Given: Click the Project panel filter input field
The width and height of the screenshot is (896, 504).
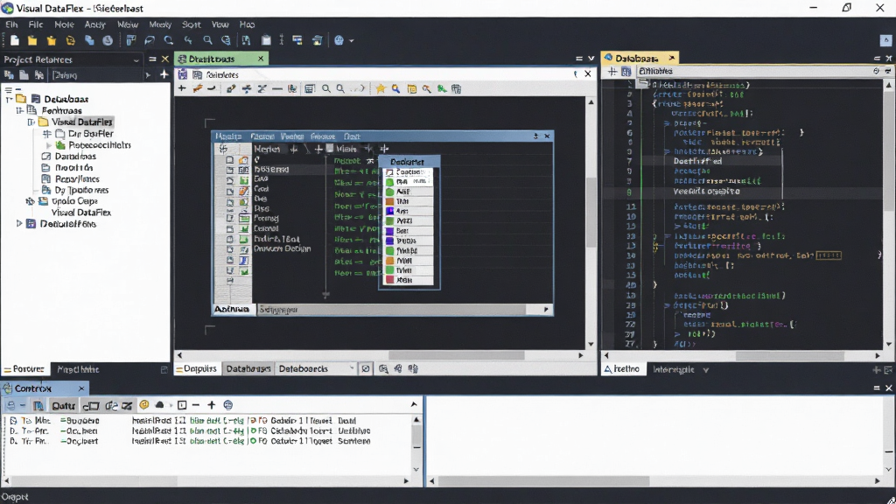Looking at the screenshot, I should [x=96, y=75].
